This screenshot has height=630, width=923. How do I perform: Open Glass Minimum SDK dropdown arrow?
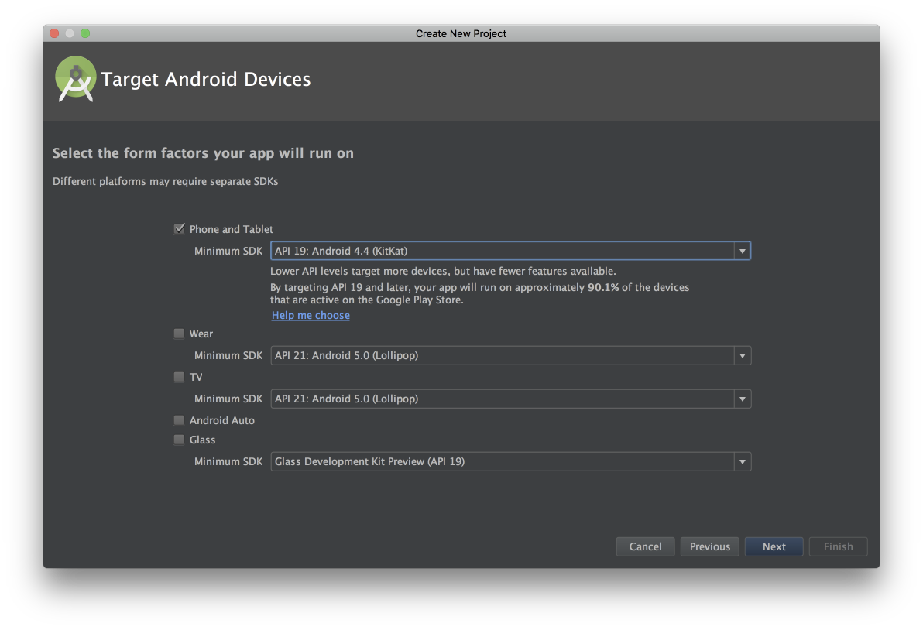click(743, 462)
